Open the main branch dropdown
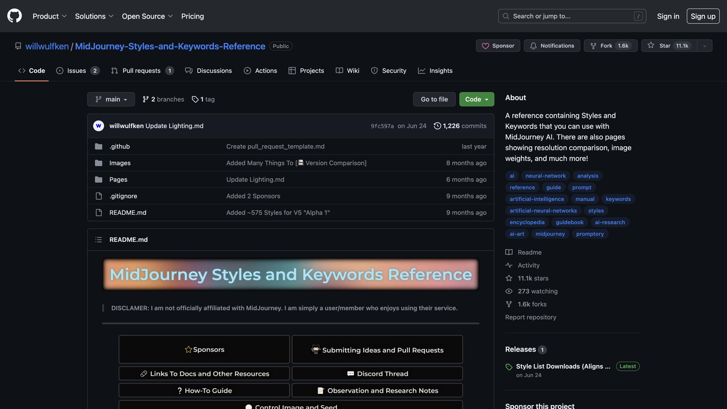The width and height of the screenshot is (727, 409). [111, 99]
